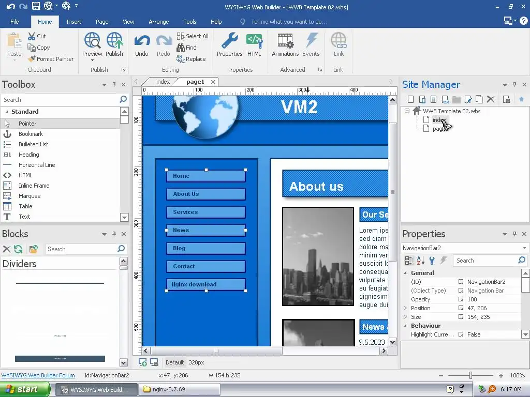Image resolution: width=530 pixels, height=397 pixels.
Task: Click the Find binoculars icon
Action: (x=181, y=48)
